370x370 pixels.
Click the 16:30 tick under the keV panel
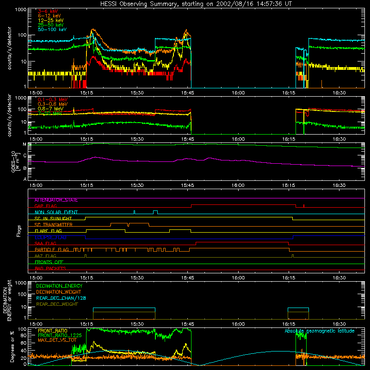click(339, 93)
